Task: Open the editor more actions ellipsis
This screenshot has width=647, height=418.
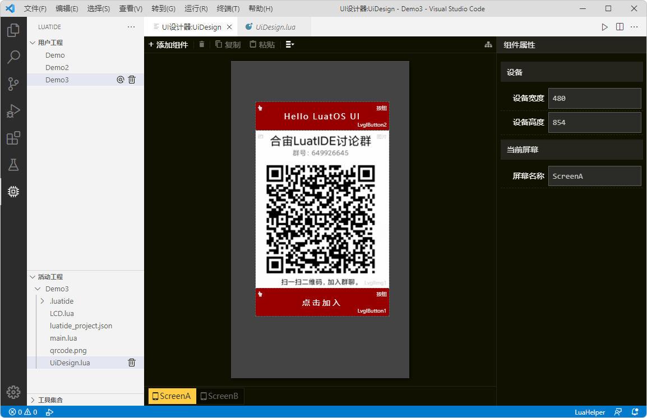Action: [634, 27]
